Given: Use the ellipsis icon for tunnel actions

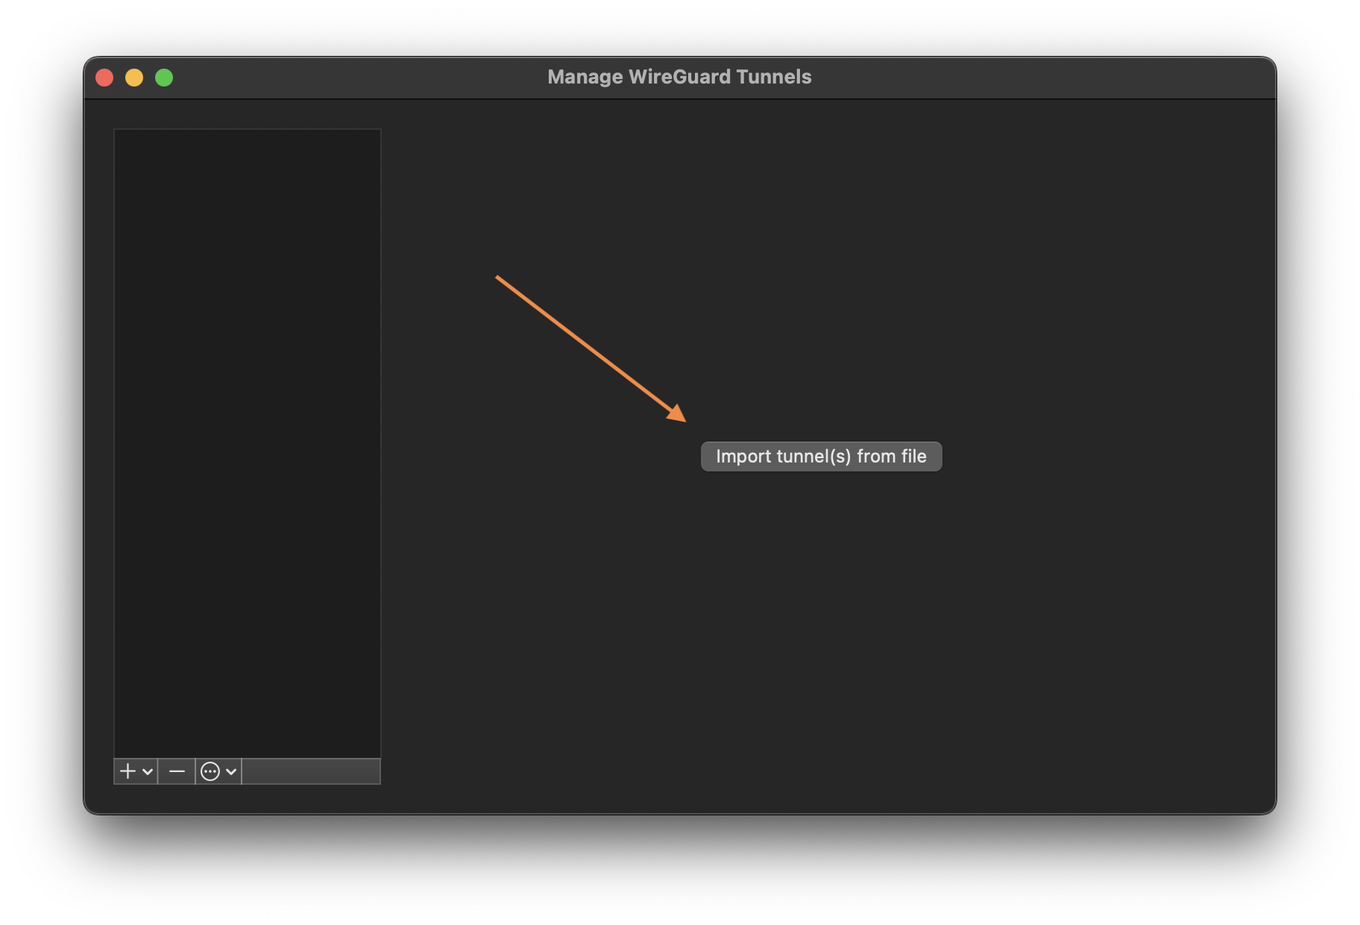Looking at the screenshot, I should click(x=210, y=771).
